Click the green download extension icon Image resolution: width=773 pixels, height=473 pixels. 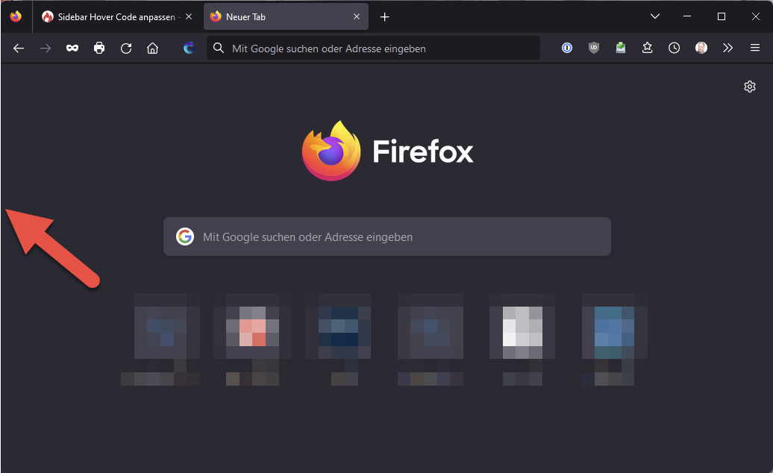pyautogui.click(x=621, y=48)
